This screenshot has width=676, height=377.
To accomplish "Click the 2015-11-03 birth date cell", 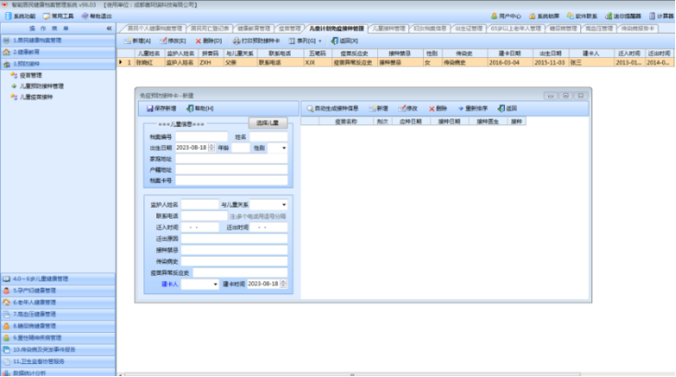I will click(550, 63).
